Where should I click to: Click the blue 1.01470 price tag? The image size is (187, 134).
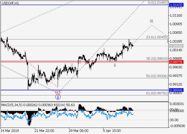pyautogui.click(x=176, y=5)
